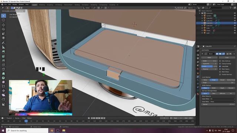Image resolution: width=237 pixels, height=133 pixels.
Task: Select the Measure tool
Action: [3, 47]
